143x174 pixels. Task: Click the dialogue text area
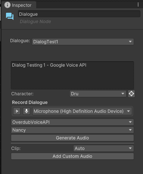[72, 75]
